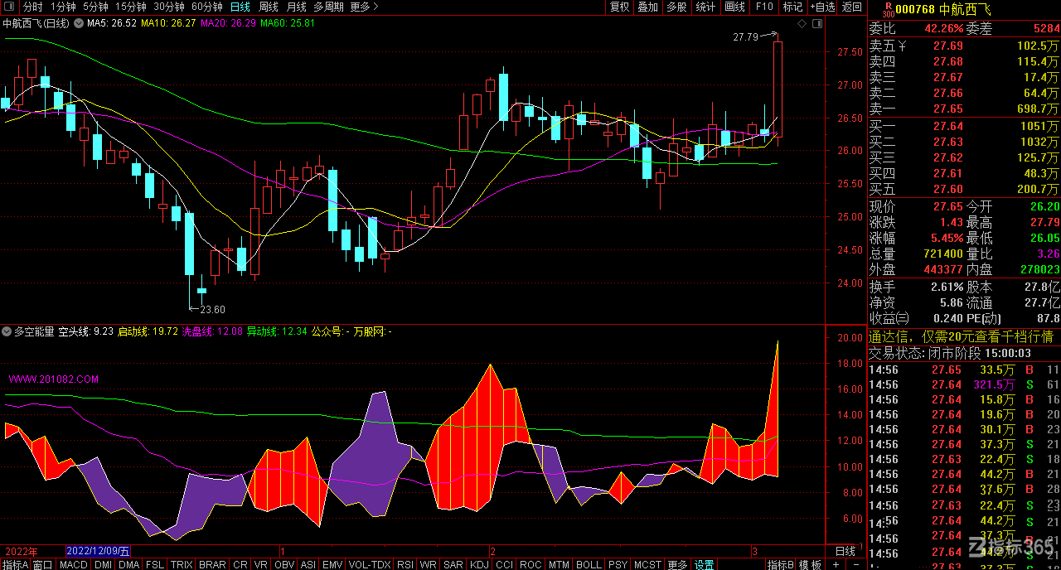Apply the CR indicator
This screenshot has height=570, width=1061.
click(240, 564)
